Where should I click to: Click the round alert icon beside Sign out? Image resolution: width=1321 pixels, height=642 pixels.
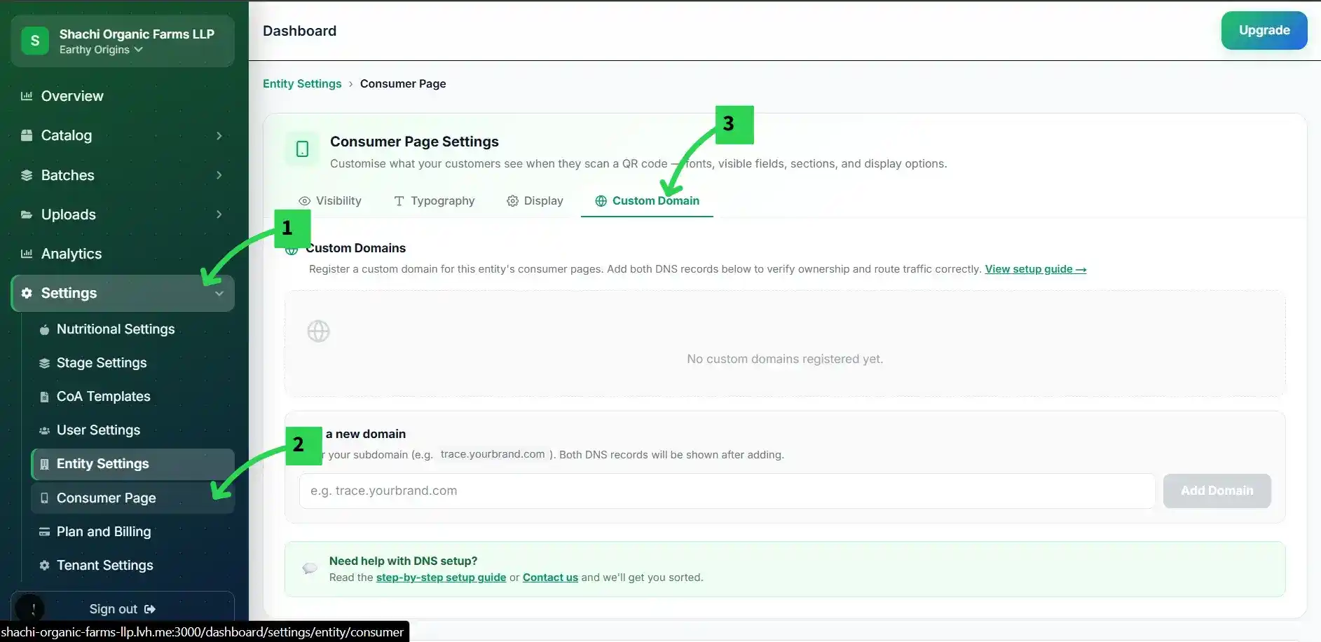(x=30, y=608)
